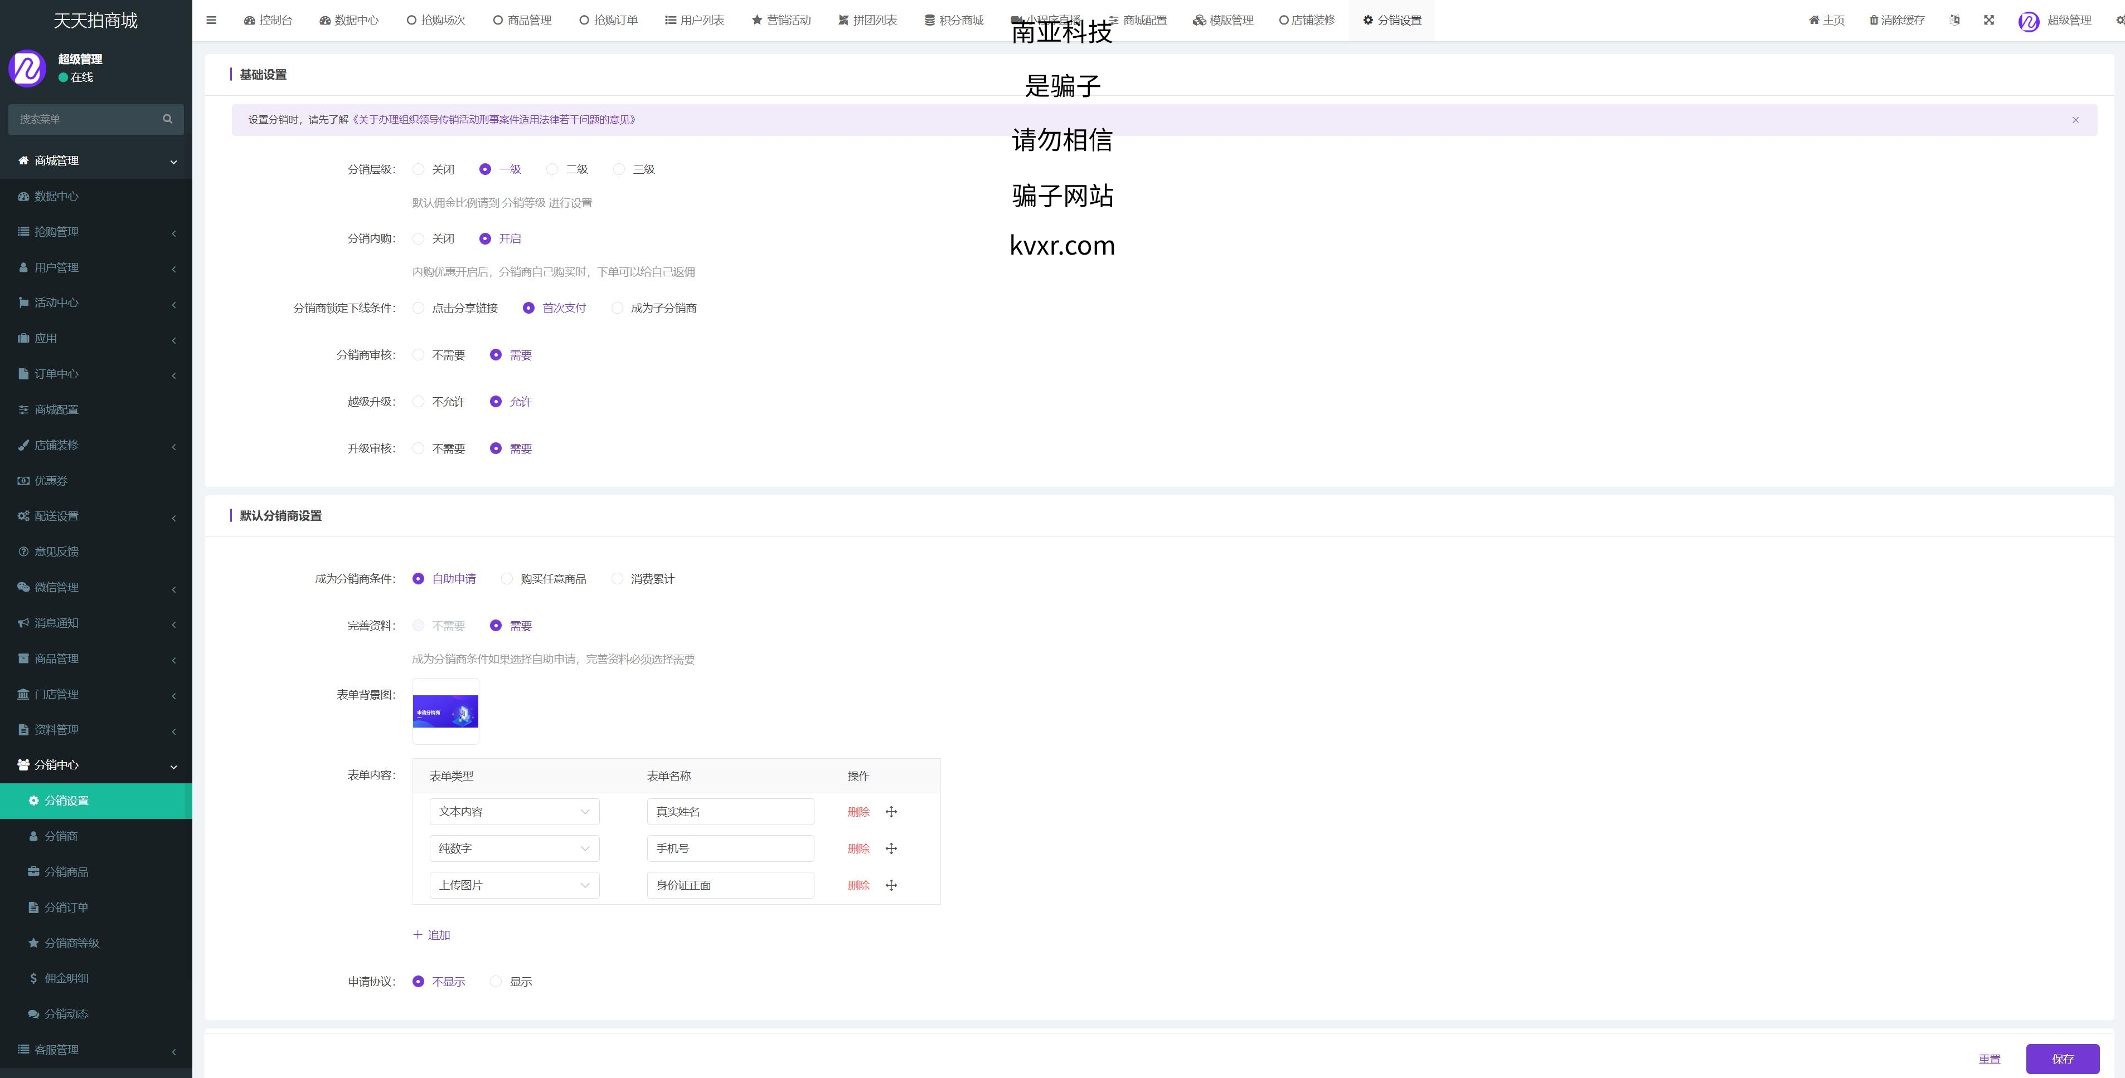Viewport: 2125px width, 1078px height.
Task: Switch to 营销活动 tab
Action: (781, 20)
